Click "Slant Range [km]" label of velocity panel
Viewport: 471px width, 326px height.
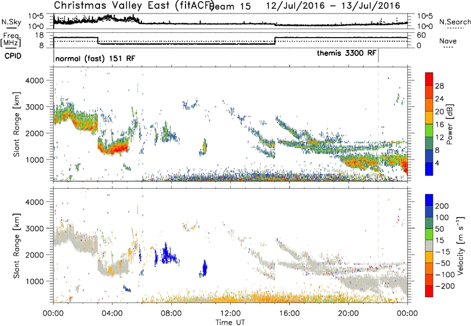[x=16, y=245]
